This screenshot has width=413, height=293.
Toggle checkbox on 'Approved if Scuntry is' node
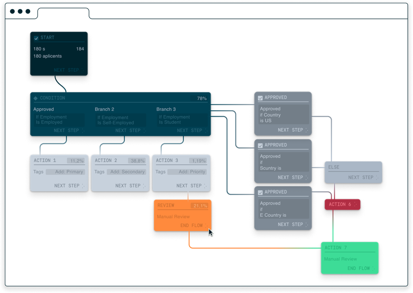coord(260,145)
